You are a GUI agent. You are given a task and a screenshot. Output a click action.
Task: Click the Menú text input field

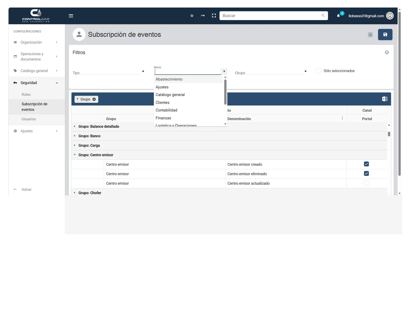point(188,72)
